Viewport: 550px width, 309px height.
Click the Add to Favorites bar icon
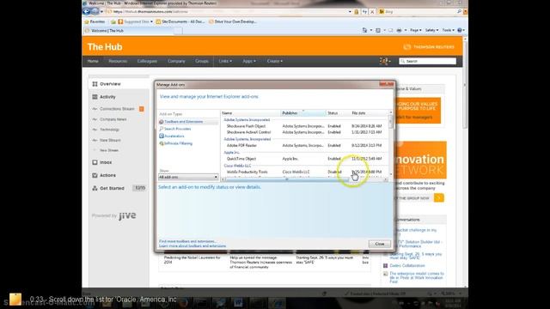[113, 21]
